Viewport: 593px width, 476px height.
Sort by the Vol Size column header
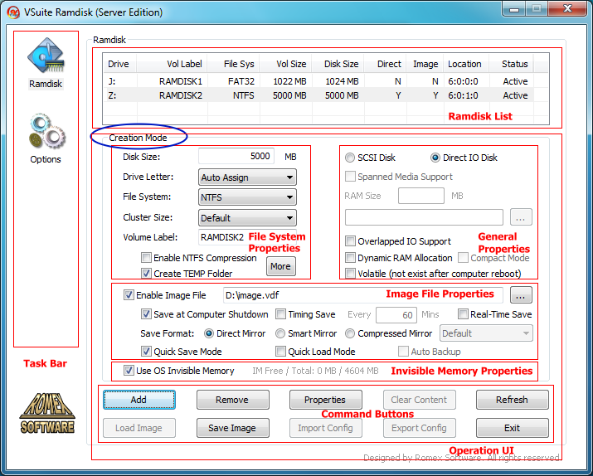(286, 64)
